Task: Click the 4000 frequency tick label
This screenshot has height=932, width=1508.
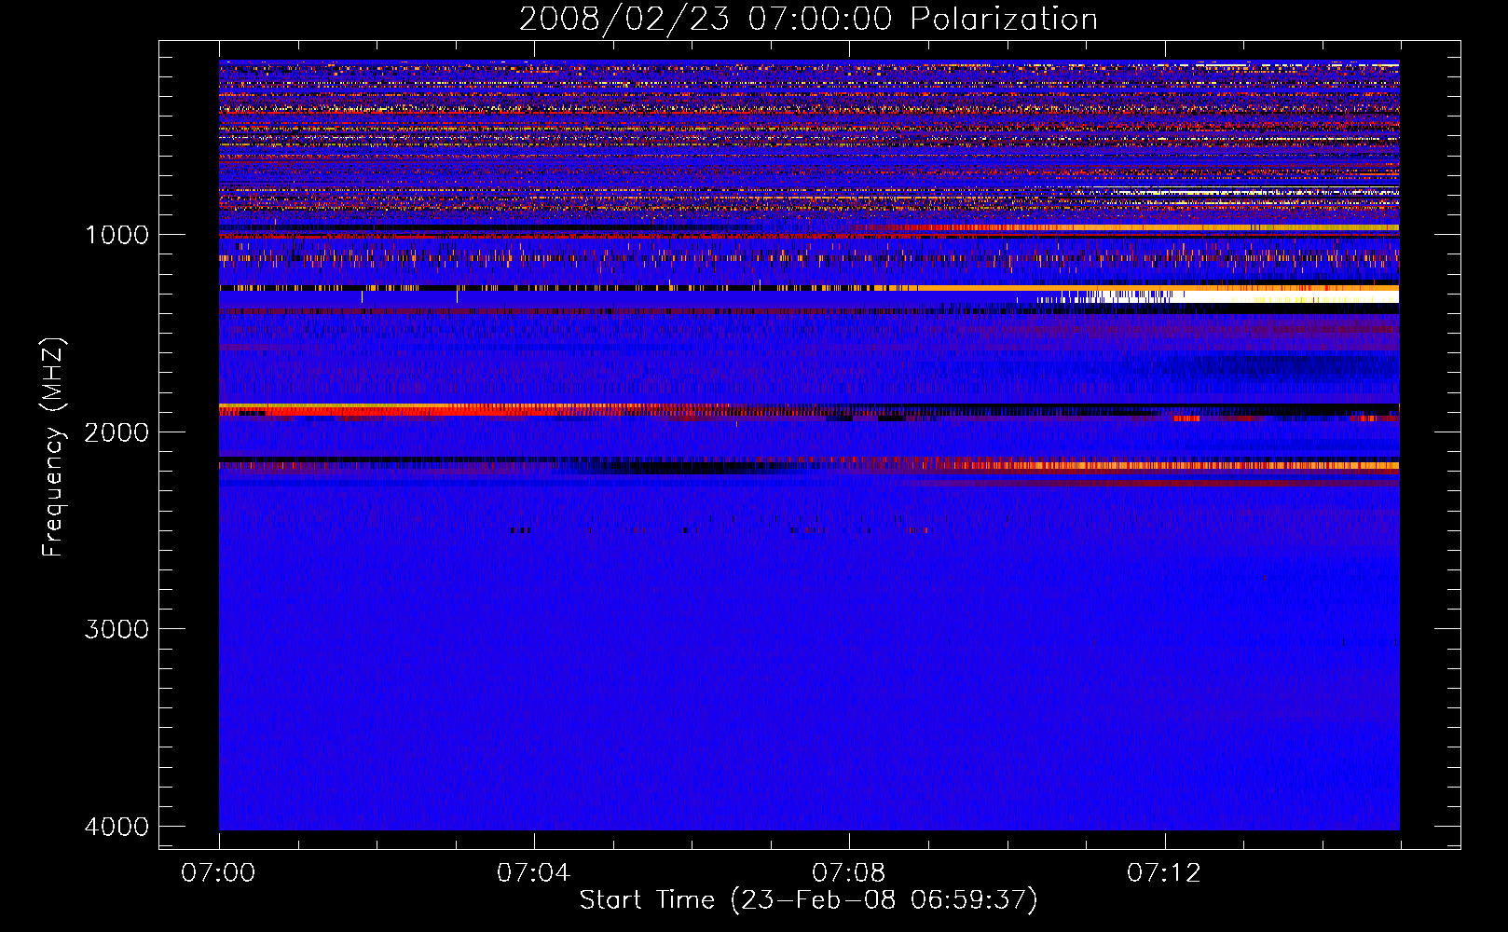Action: (117, 827)
